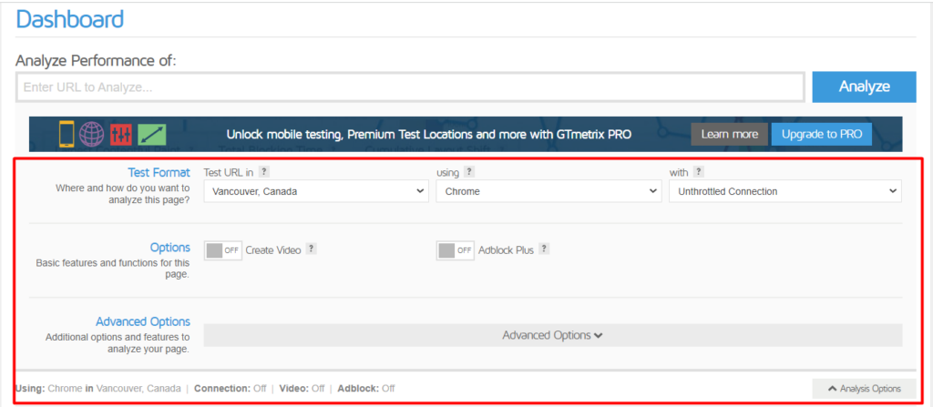Click the Learn more button
Viewport: 933px width, 407px height.
730,135
